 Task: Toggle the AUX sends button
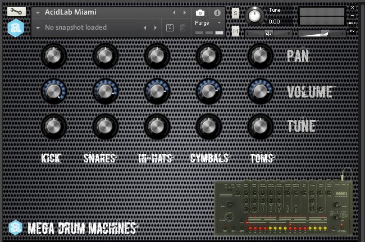pyautogui.click(x=352, y=23)
